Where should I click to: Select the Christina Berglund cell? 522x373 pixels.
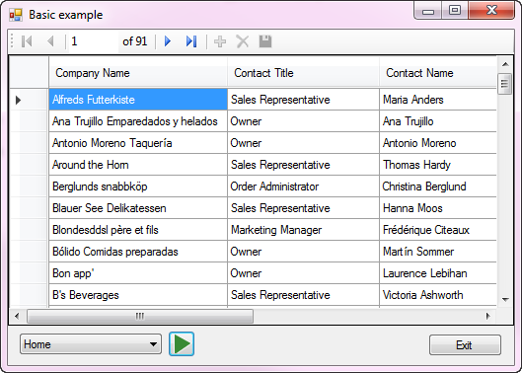[x=438, y=186]
